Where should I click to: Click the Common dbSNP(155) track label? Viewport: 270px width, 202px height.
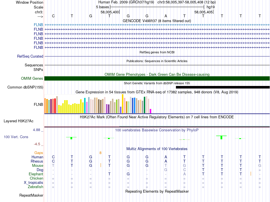tap(25, 87)
